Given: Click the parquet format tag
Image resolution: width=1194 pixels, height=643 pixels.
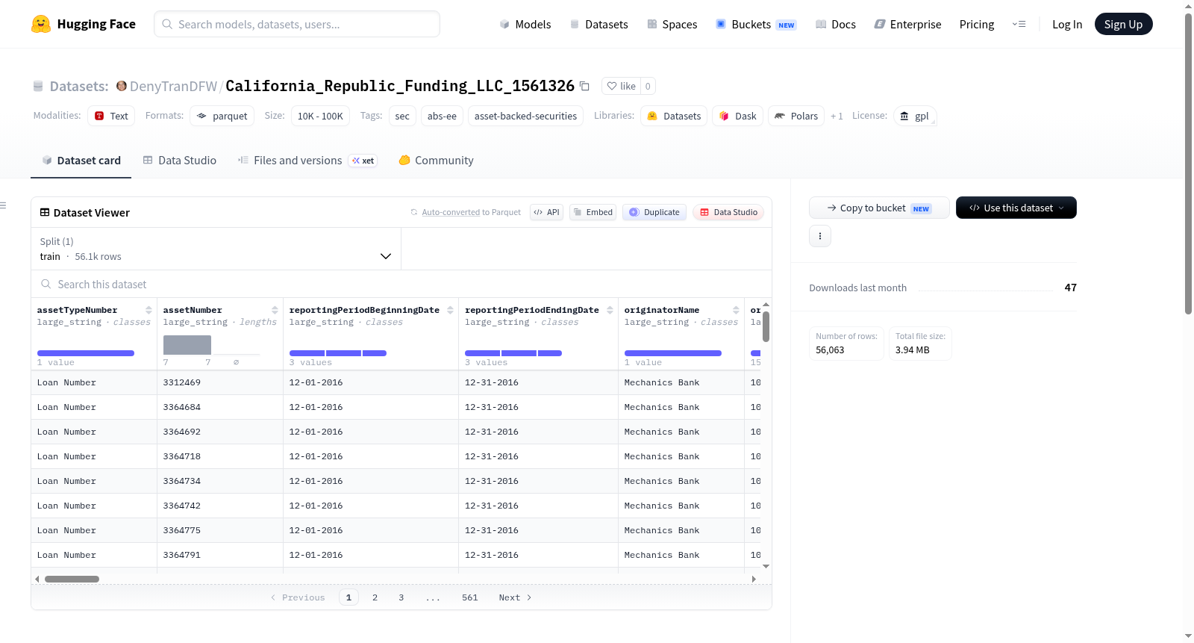Looking at the screenshot, I should pyautogui.click(x=222, y=116).
